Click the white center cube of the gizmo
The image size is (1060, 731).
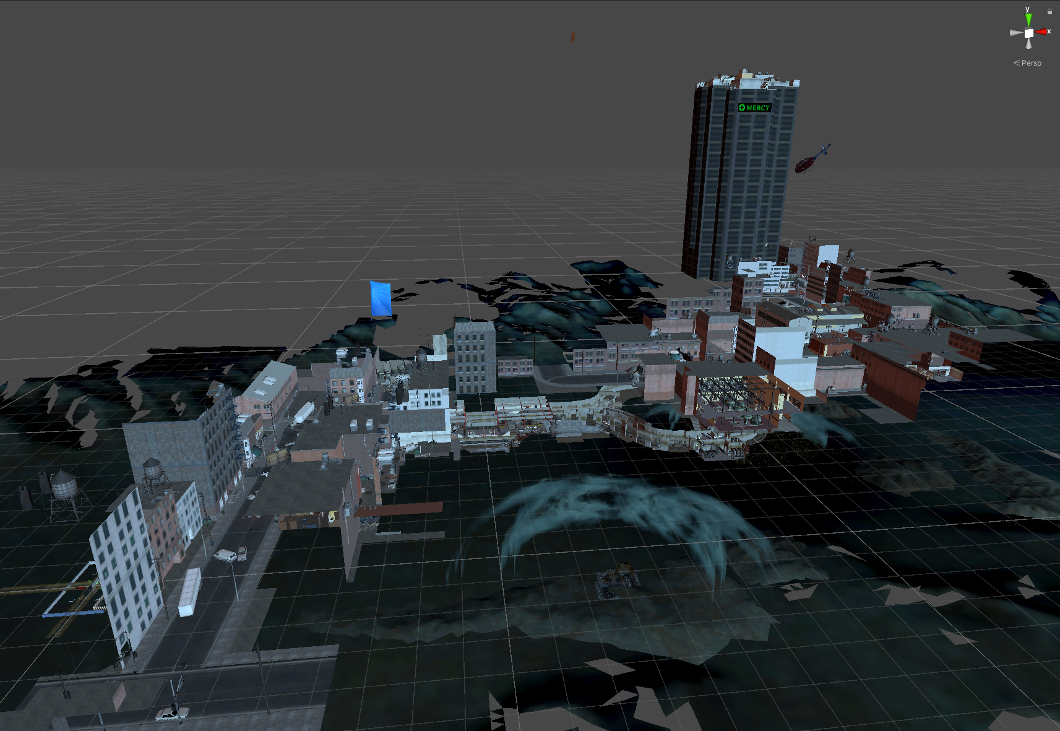tap(1028, 33)
